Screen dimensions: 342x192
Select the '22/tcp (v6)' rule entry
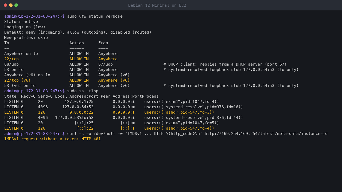(x=17, y=80)
